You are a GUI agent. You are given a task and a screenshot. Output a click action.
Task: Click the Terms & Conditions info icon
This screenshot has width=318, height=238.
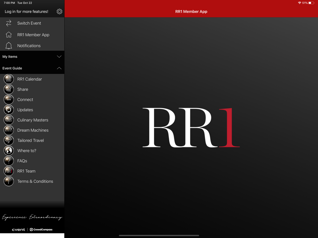[9, 181]
